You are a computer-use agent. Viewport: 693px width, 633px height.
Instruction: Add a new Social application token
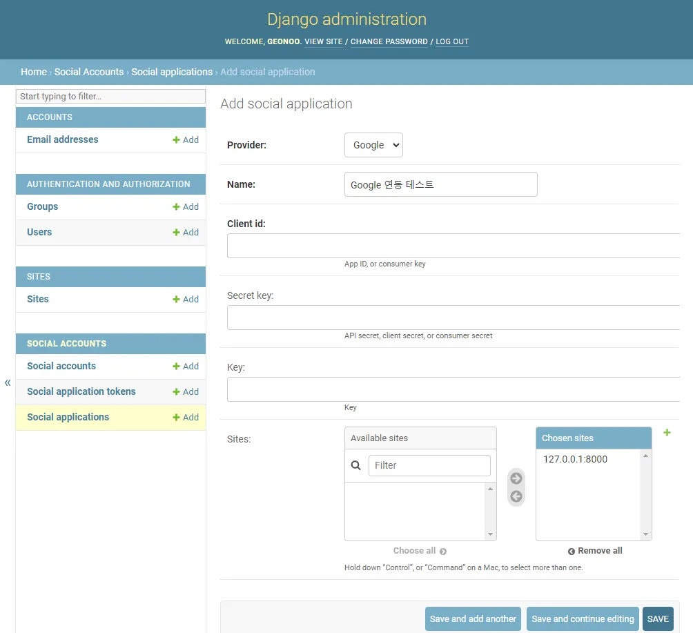pyautogui.click(x=186, y=392)
